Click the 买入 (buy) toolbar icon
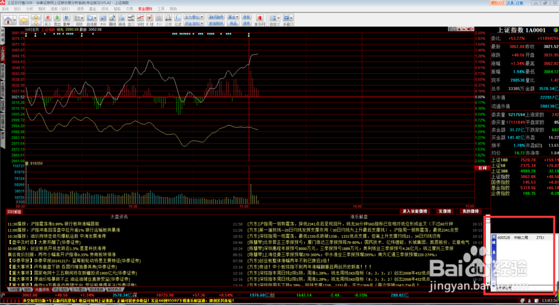The width and height of the screenshot is (559, 305). (47, 20)
